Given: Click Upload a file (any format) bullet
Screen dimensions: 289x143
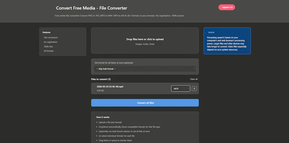Looking at the screenshot, I should tap(110, 122).
